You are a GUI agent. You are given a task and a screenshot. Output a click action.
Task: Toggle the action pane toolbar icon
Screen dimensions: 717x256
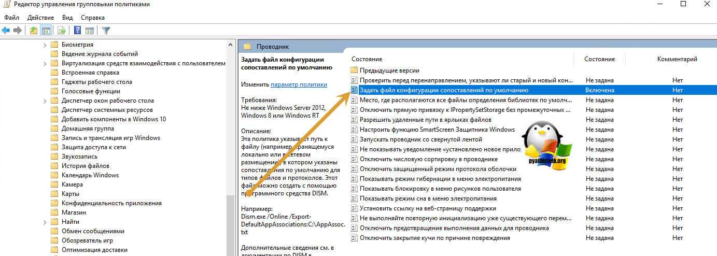(89, 31)
